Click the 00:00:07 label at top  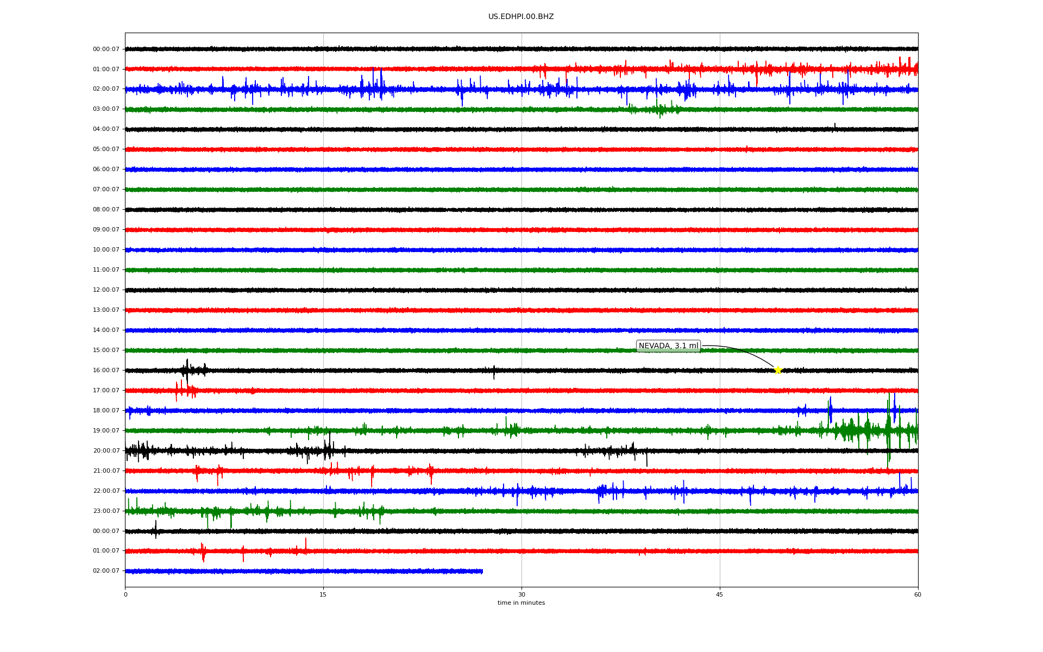point(106,49)
